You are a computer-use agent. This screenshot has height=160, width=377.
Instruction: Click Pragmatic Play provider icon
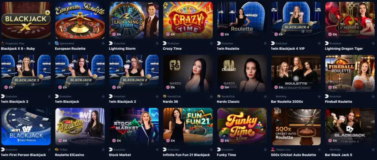click(3, 43)
